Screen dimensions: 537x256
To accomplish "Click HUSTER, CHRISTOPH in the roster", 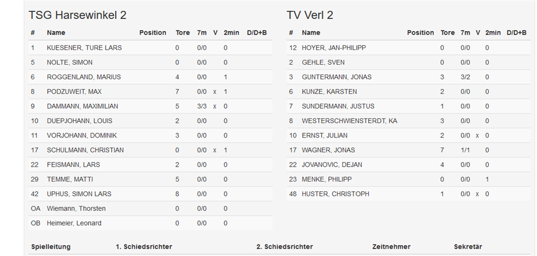I will pyautogui.click(x=335, y=194).
